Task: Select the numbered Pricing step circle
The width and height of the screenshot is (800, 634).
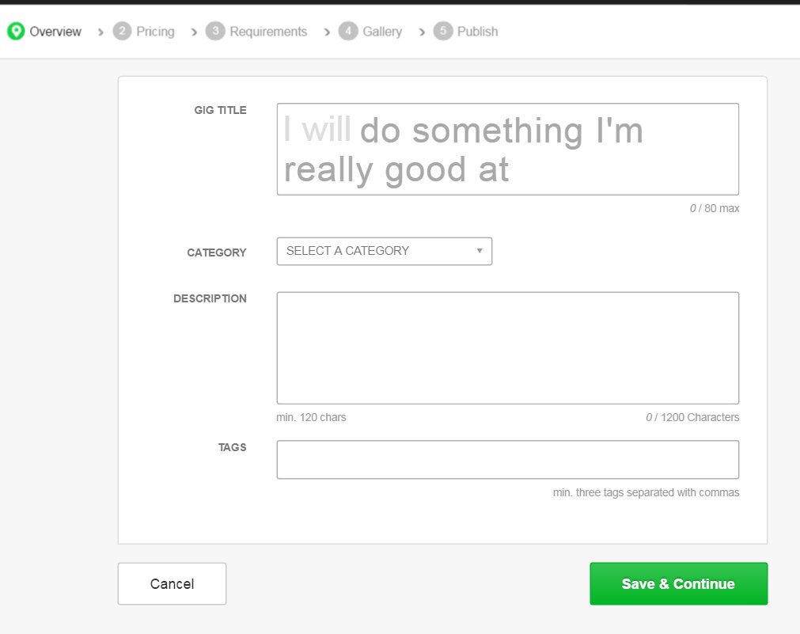Action: [121, 31]
